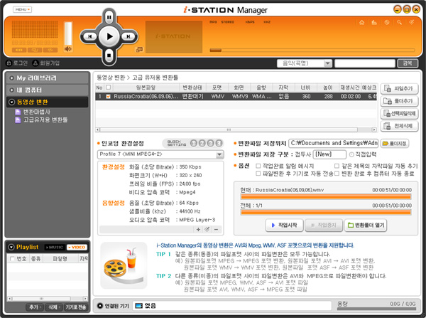Toggle the select-all checkbox in the No header
The width and height of the screenshot is (426, 318).
coord(108,88)
